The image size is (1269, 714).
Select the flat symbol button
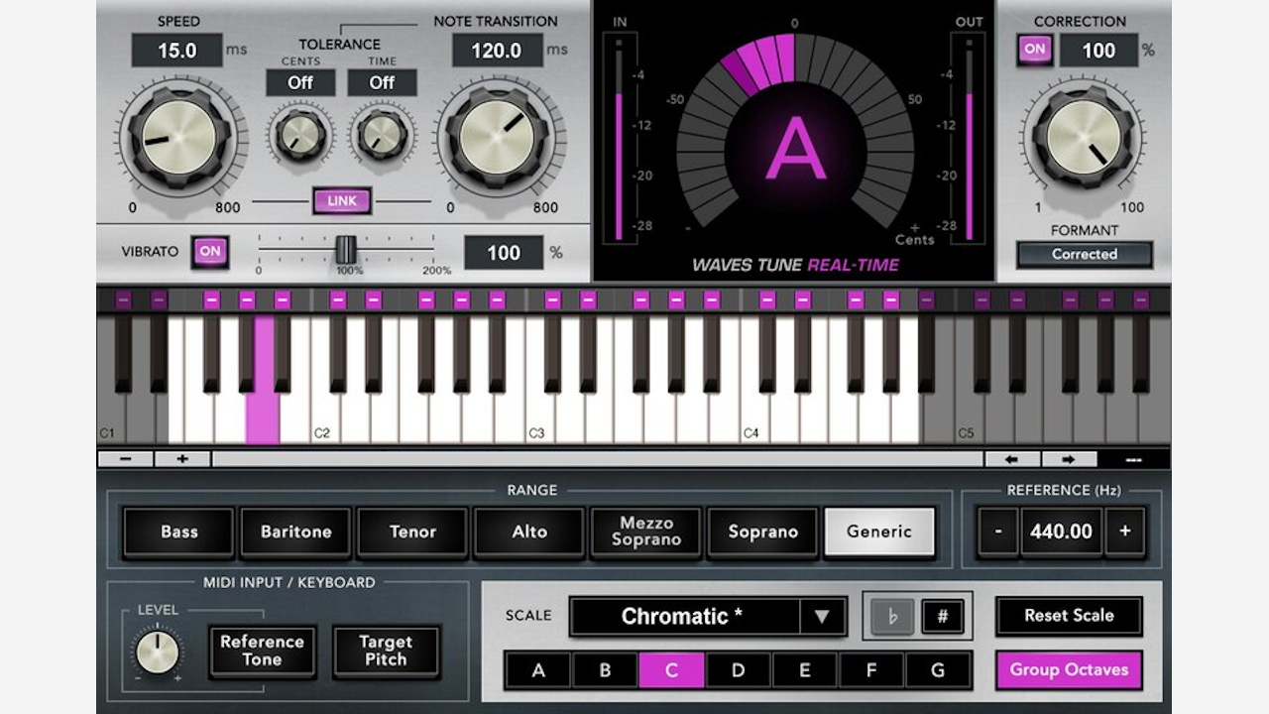(x=891, y=616)
